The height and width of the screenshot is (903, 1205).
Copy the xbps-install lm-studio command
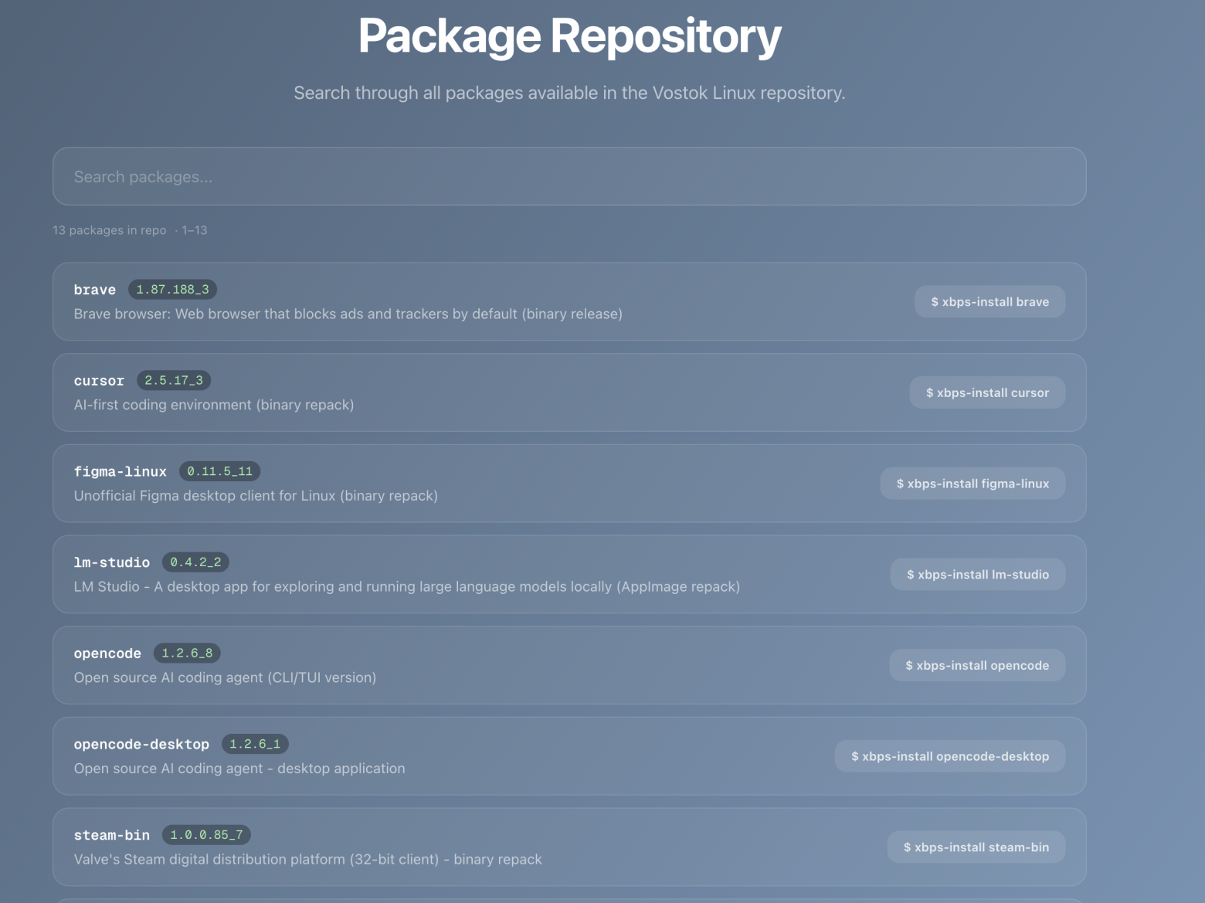pyautogui.click(x=977, y=574)
